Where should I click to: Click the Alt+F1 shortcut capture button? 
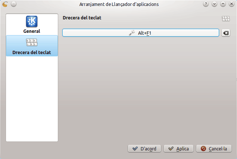140,33
